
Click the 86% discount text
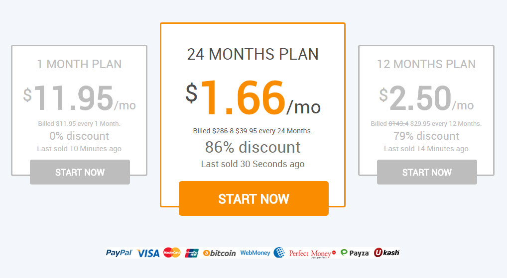pyautogui.click(x=253, y=147)
